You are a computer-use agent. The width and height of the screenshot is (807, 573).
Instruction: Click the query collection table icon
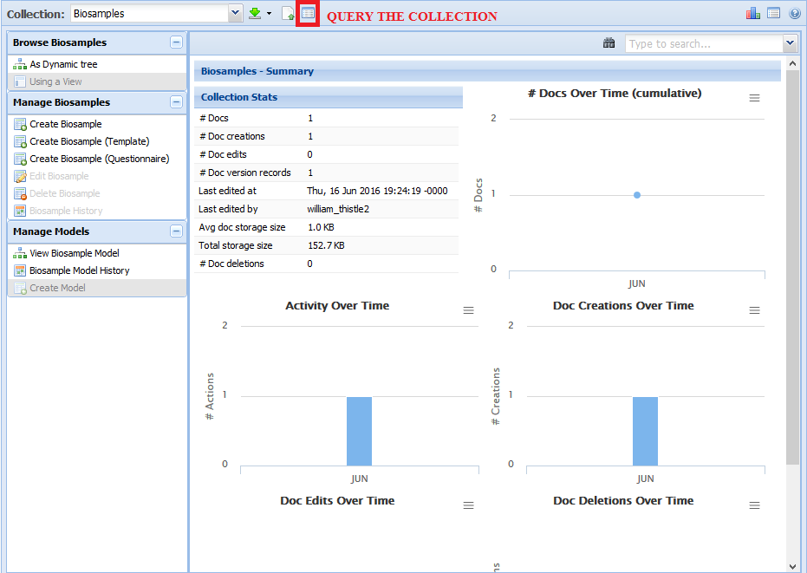pyautogui.click(x=308, y=14)
